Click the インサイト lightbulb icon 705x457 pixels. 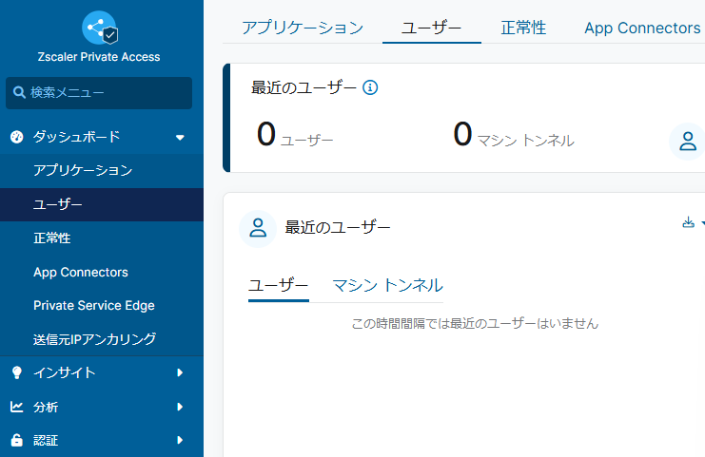(x=16, y=372)
